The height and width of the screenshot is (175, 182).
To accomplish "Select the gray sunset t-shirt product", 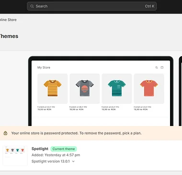I will (85, 88).
